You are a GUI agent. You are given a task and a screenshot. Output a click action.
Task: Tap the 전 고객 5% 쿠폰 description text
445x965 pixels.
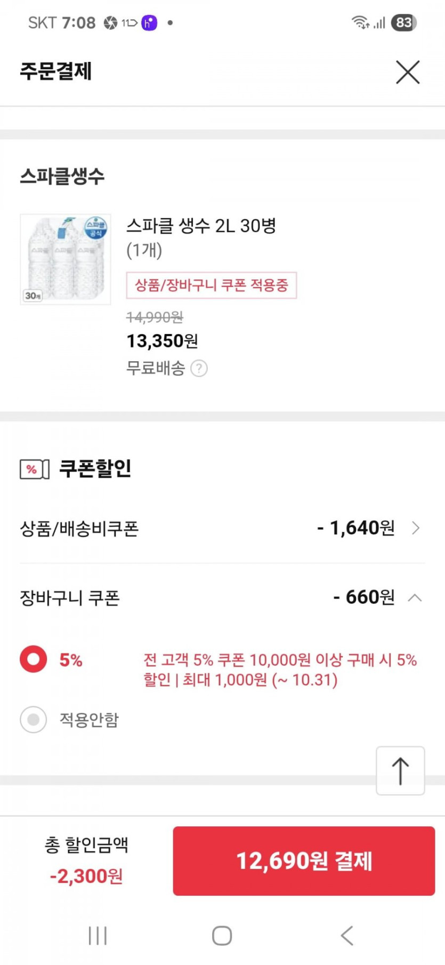(280, 669)
